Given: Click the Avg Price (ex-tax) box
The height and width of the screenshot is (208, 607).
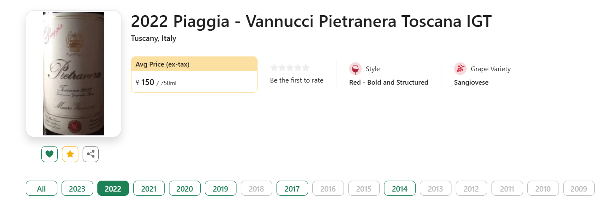Looking at the screenshot, I should click(194, 75).
